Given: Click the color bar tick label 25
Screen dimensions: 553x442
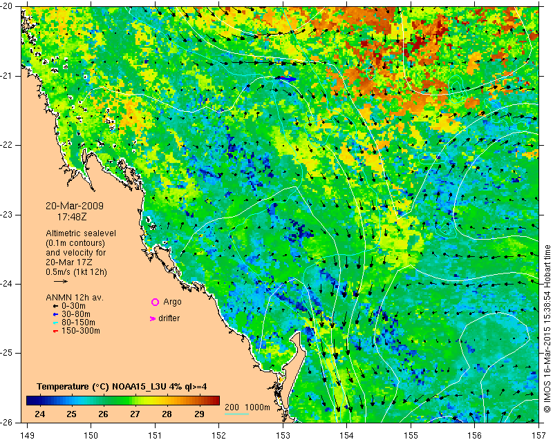Looking at the screenshot, I should pos(72,414).
